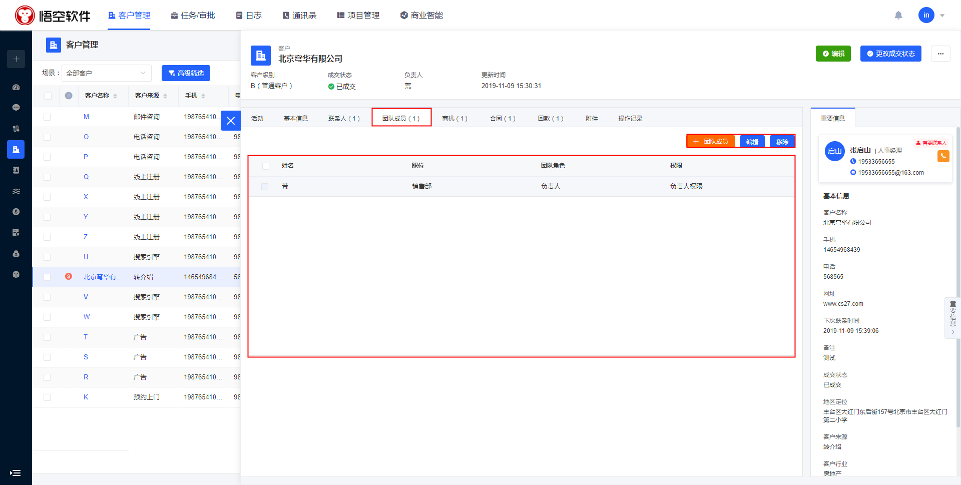This screenshot has width=961, height=485.
Task: Open the 商业智能 top menu
Action: pos(421,16)
